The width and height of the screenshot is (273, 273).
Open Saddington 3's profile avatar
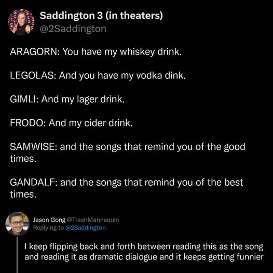tap(21, 22)
